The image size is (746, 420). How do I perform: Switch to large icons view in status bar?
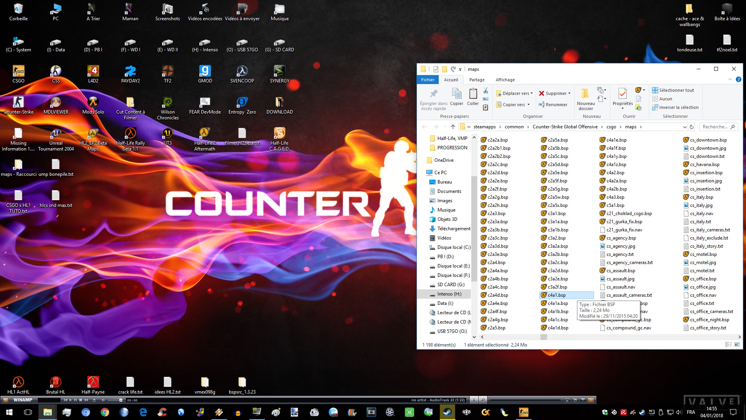[x=737, y=345]
